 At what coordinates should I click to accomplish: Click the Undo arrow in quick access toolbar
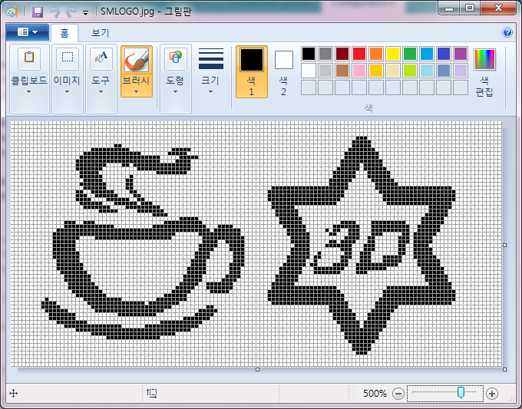pyautogui.click(x=55, y=12)
